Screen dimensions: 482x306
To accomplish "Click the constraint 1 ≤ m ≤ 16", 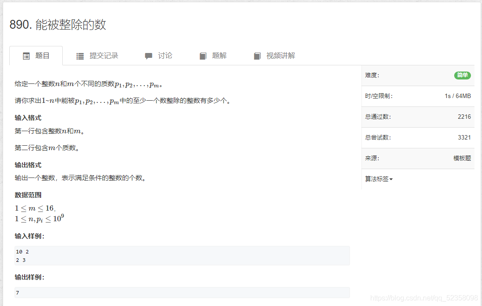I will coord(35,208).
